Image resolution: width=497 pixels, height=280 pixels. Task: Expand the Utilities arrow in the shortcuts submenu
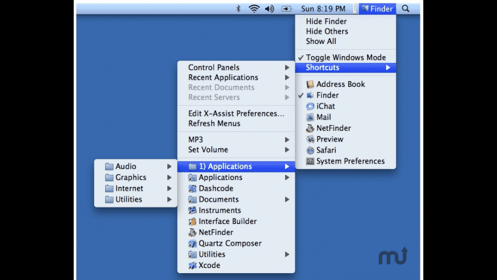[287, 254]
